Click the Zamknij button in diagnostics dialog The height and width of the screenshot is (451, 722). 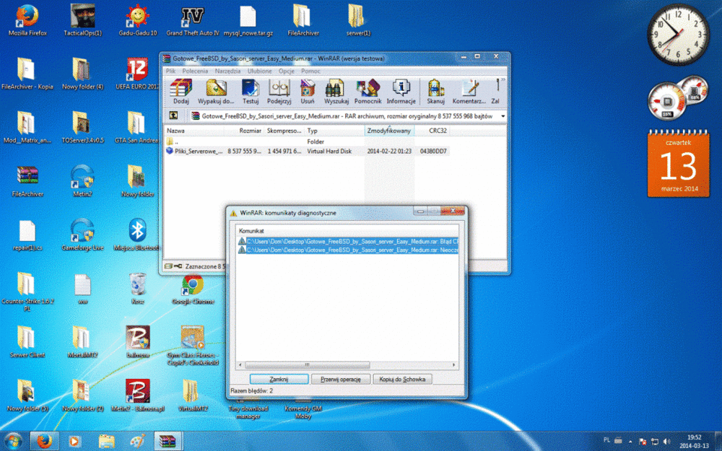pos(279,380)
